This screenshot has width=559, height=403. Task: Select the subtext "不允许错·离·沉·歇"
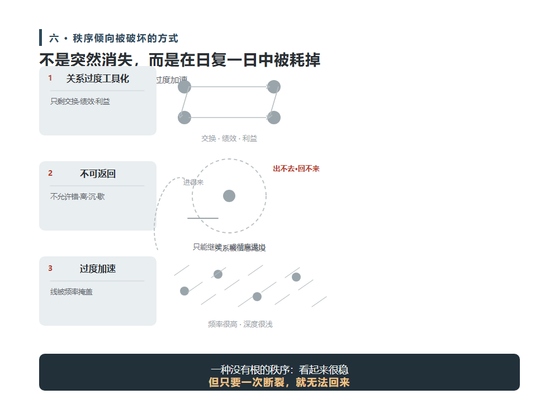click(77, 196)
